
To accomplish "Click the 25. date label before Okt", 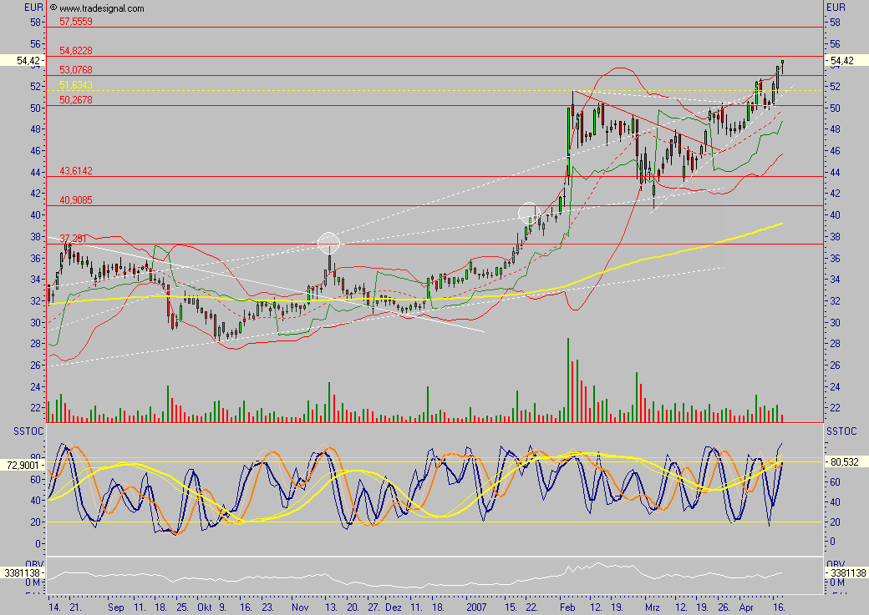I will pyautogui.click(x=182, y=607).
